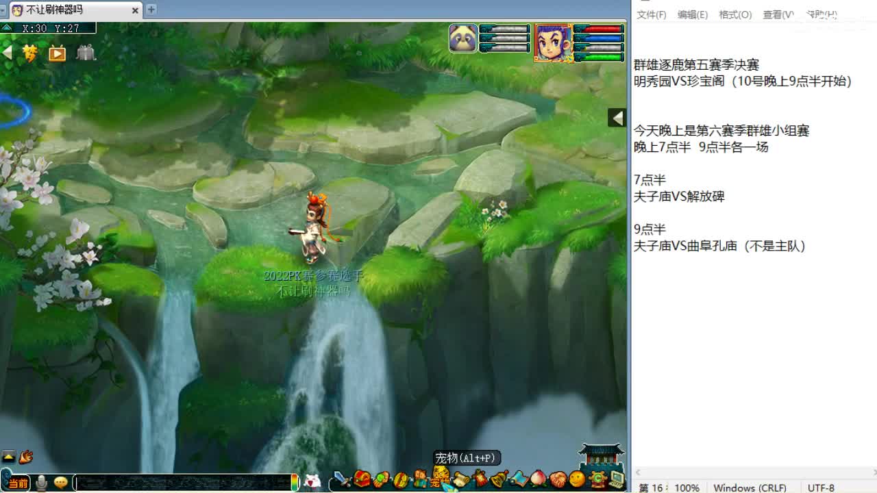Click the golden drum trade icon

point(402,479)
